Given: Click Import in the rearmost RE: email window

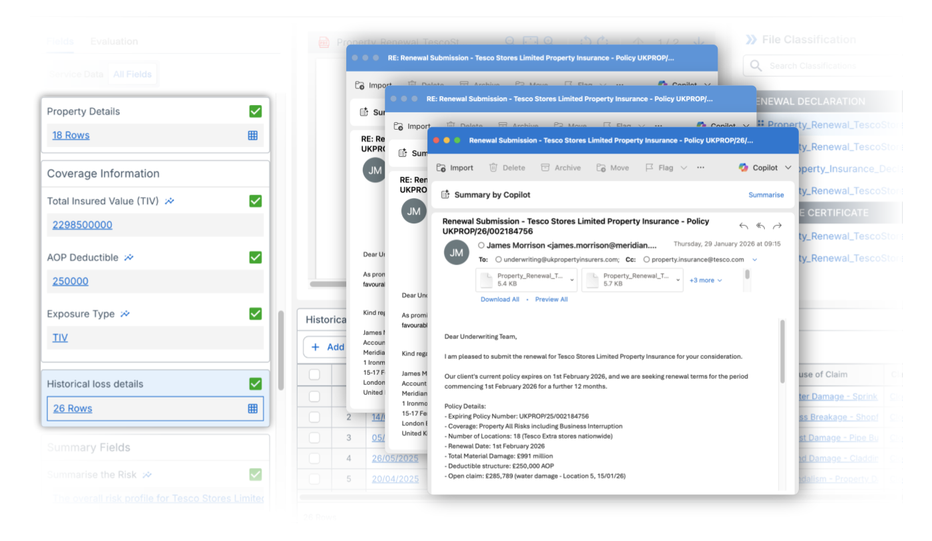Looking at the screenshot, I should pyautogui.click(x=373, y=85).
